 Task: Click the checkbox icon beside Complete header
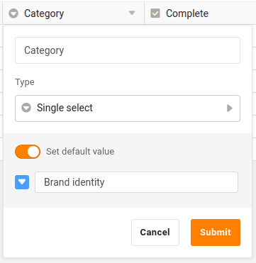coord(155,13)
